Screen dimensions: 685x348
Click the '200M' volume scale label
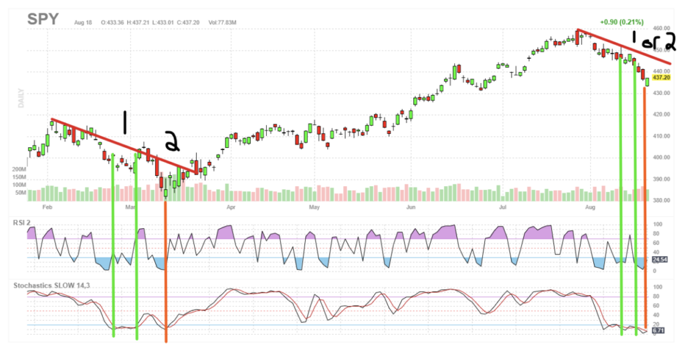click(19, 169)
